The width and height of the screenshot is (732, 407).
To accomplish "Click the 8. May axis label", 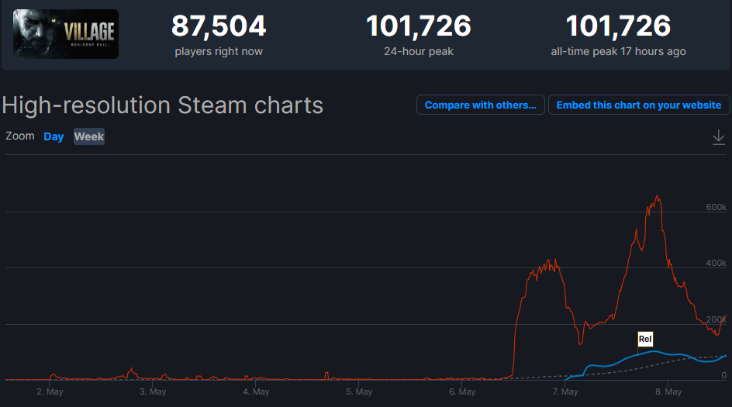I will (x=668, y=391).
